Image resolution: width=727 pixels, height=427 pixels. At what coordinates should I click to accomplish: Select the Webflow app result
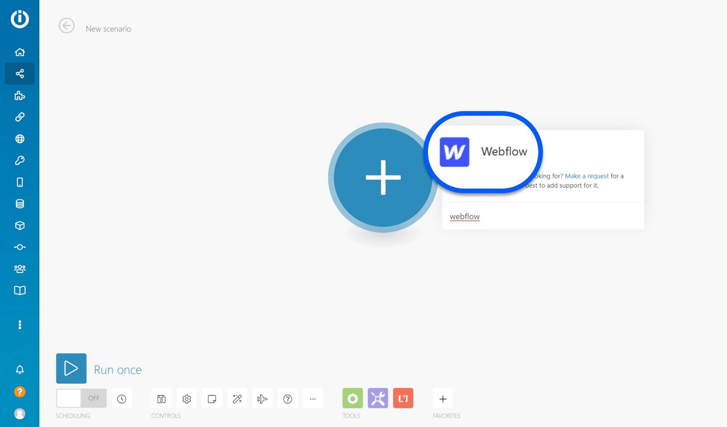(484, 152)
